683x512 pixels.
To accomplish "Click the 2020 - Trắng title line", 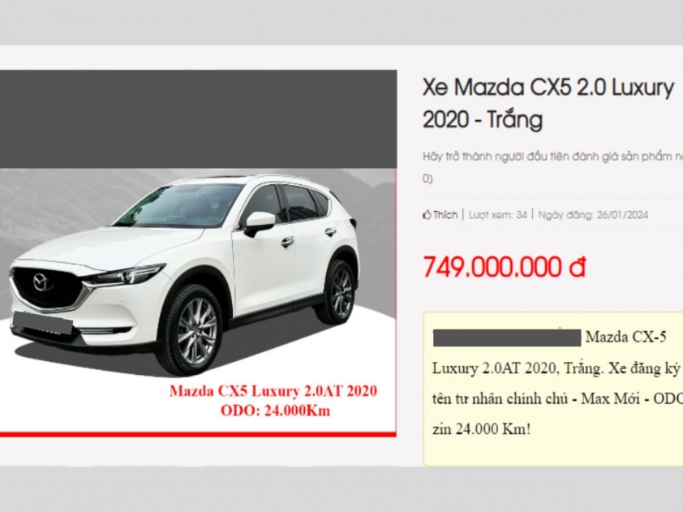I will (483, 120).
